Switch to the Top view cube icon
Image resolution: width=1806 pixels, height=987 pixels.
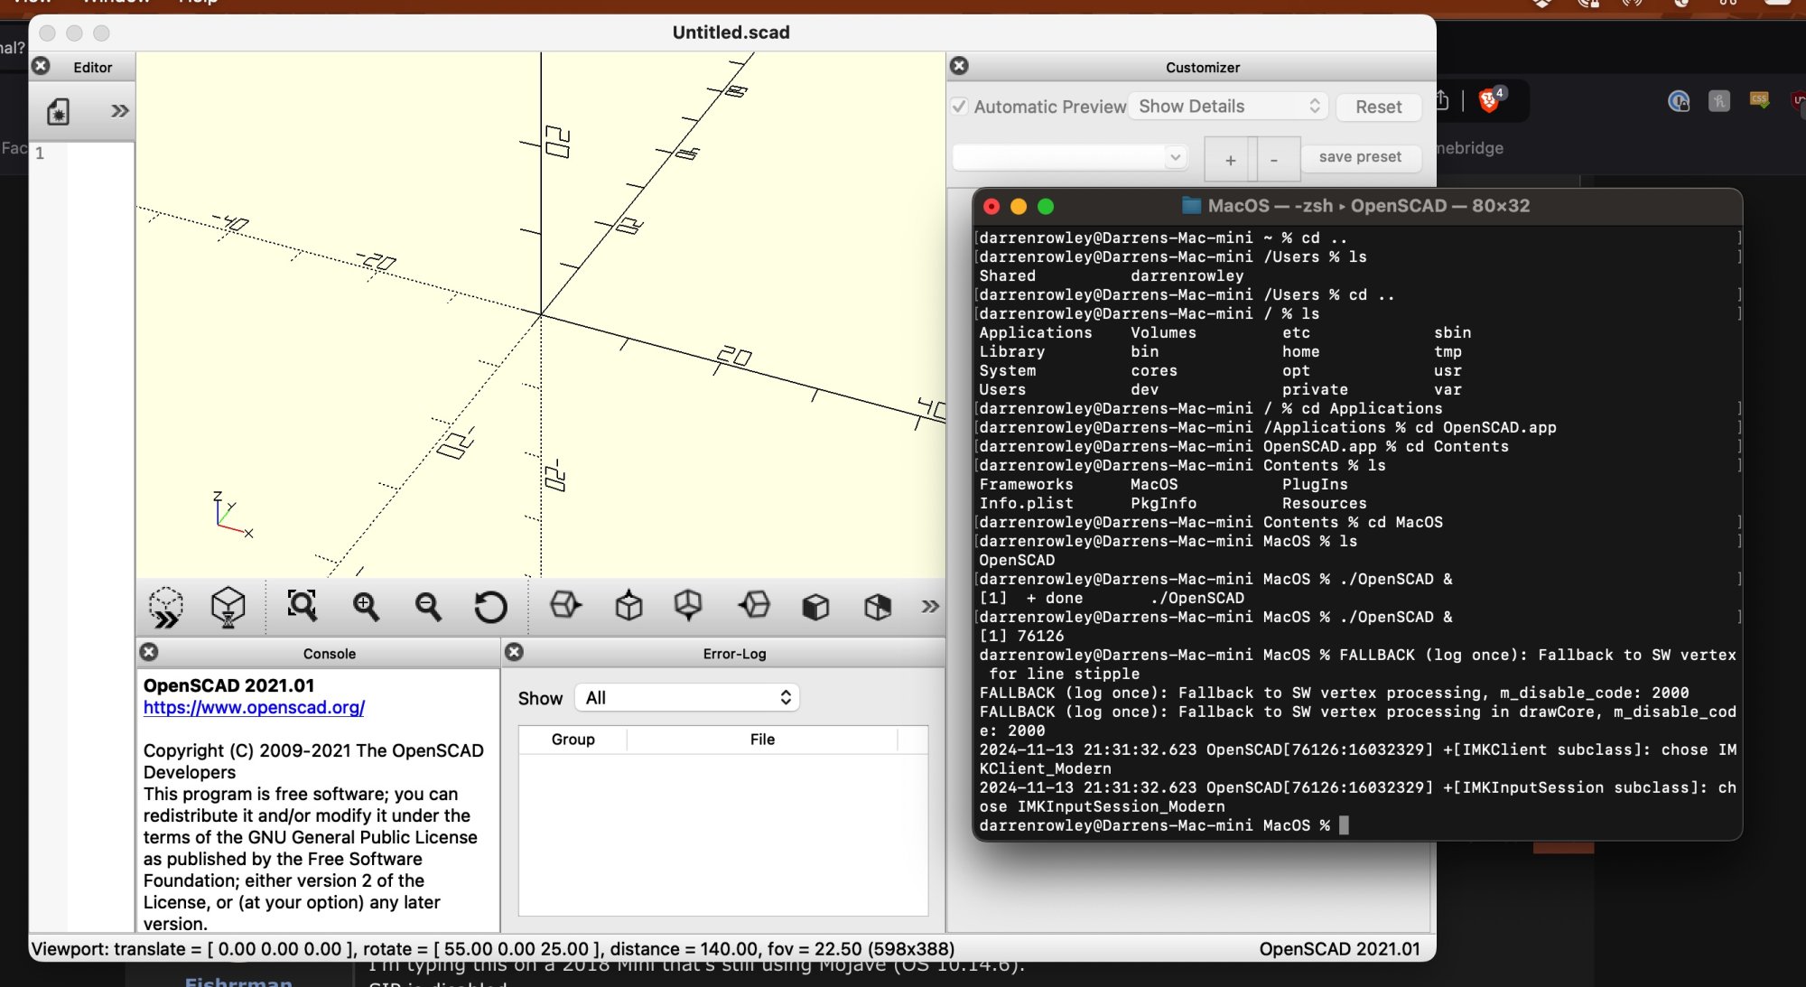pyautogui.click(x=628, y=605)
